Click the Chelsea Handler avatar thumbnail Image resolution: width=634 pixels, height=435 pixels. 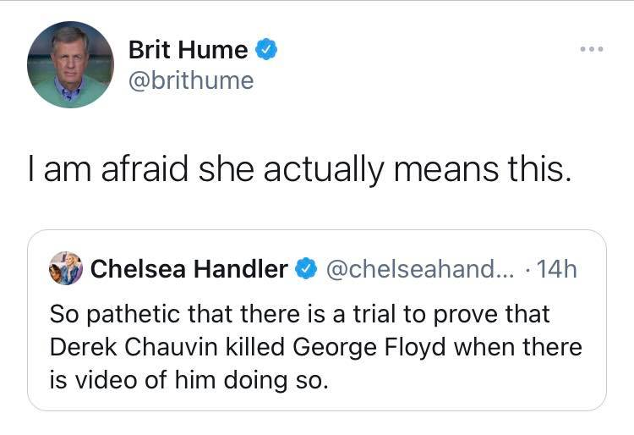pyautogui.click(x=66, y=269)
